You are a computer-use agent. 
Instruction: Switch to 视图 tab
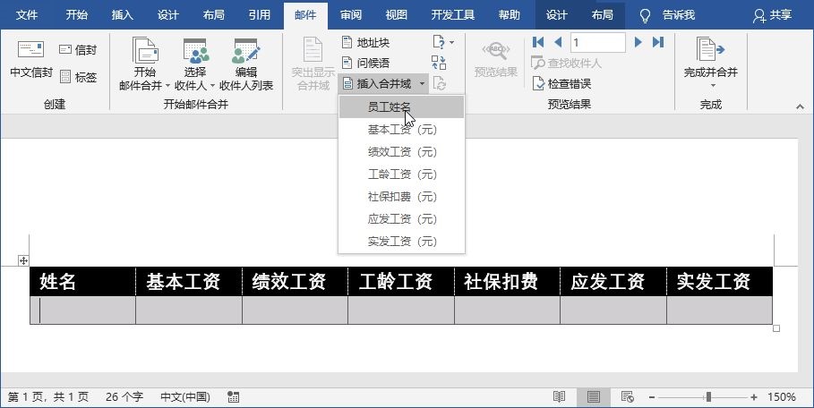(396, 15)
